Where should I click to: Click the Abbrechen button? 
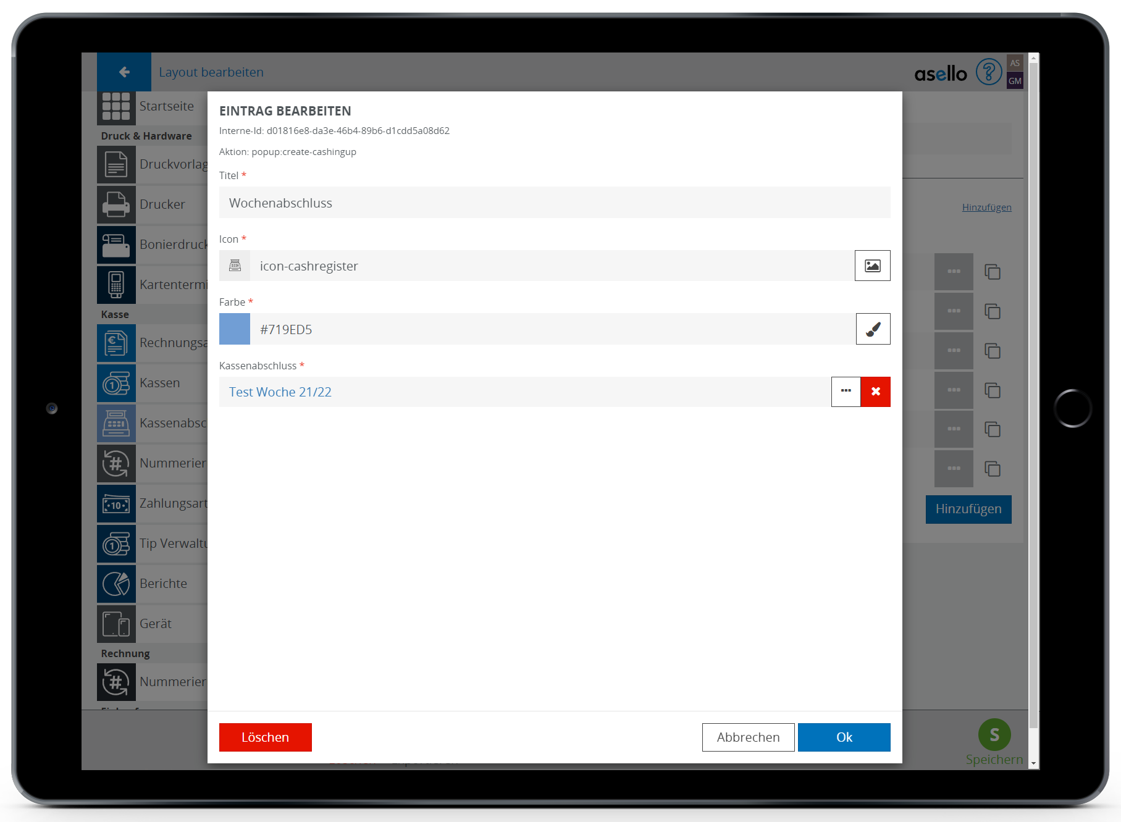(x=748, y=737)
